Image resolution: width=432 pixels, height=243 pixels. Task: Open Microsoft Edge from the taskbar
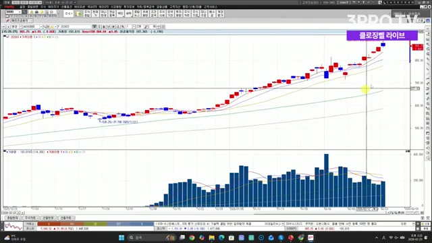click(221, 238)
